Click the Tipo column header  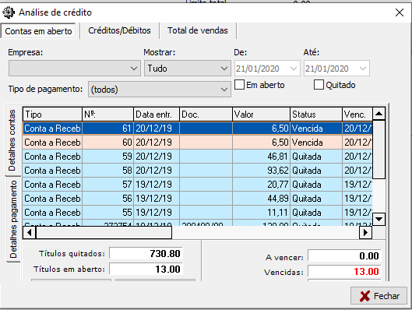pyautogui.click(x=52, y=114)
